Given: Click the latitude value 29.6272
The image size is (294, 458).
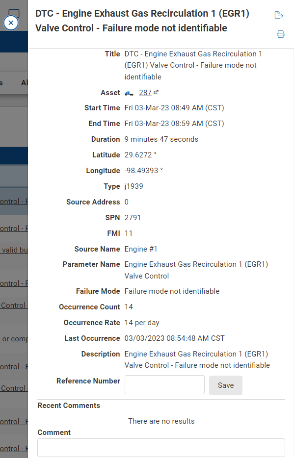Looking at the screenshot, I should pos(139,154).
